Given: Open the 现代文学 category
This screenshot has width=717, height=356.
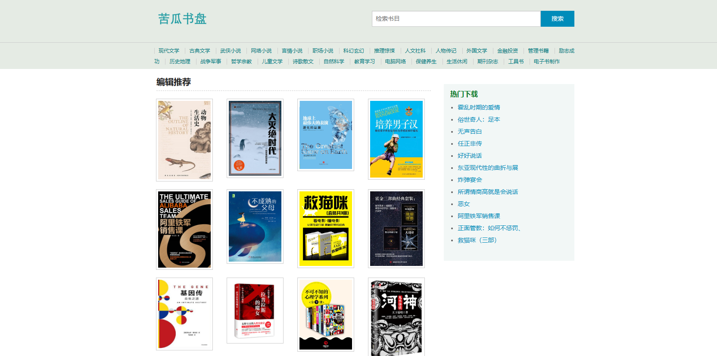Looking at the screenshot, I should point(169,51).
